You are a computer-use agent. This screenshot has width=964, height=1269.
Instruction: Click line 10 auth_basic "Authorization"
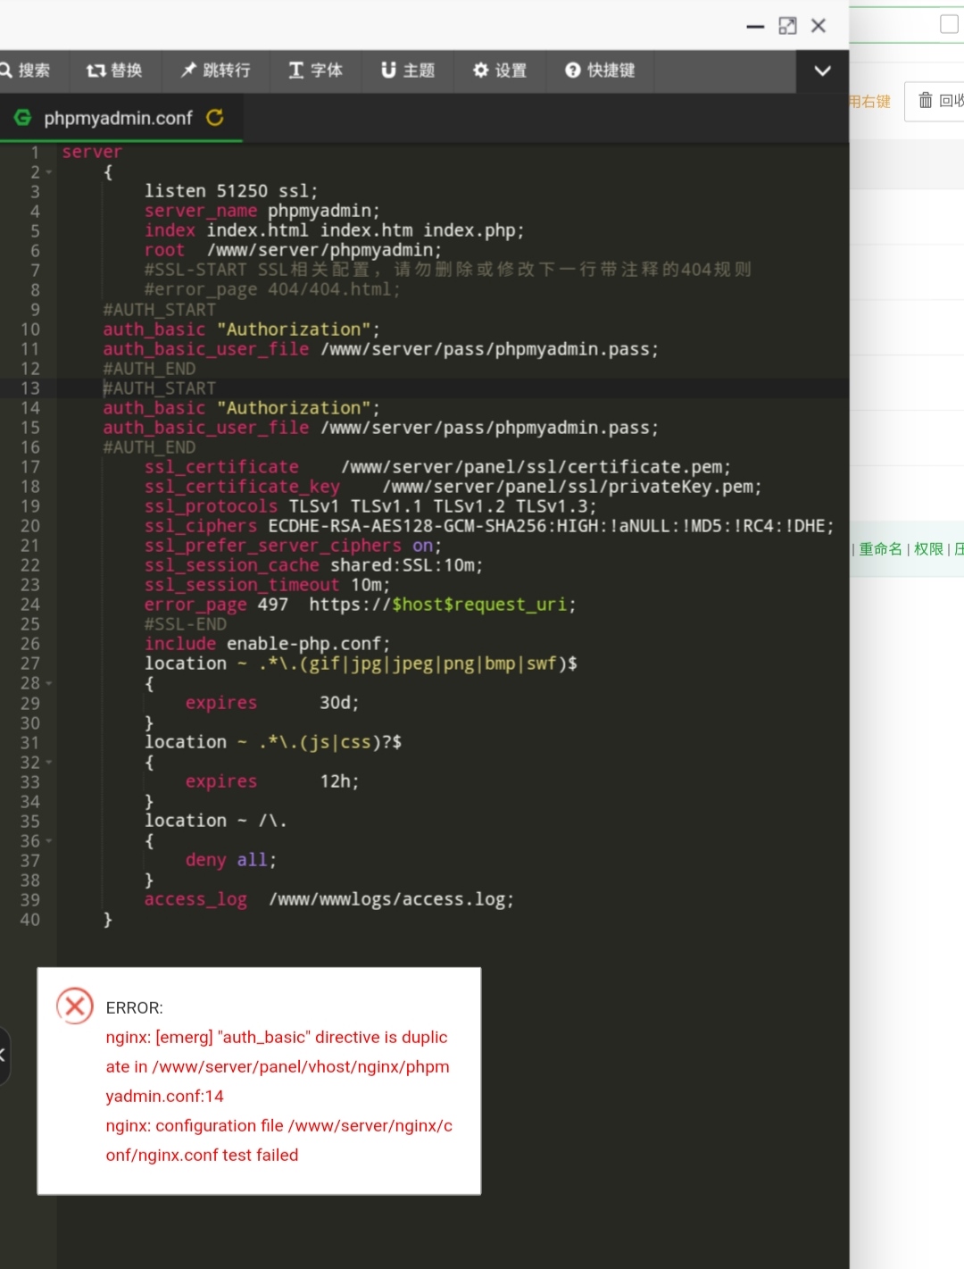[x=241, y=330]
